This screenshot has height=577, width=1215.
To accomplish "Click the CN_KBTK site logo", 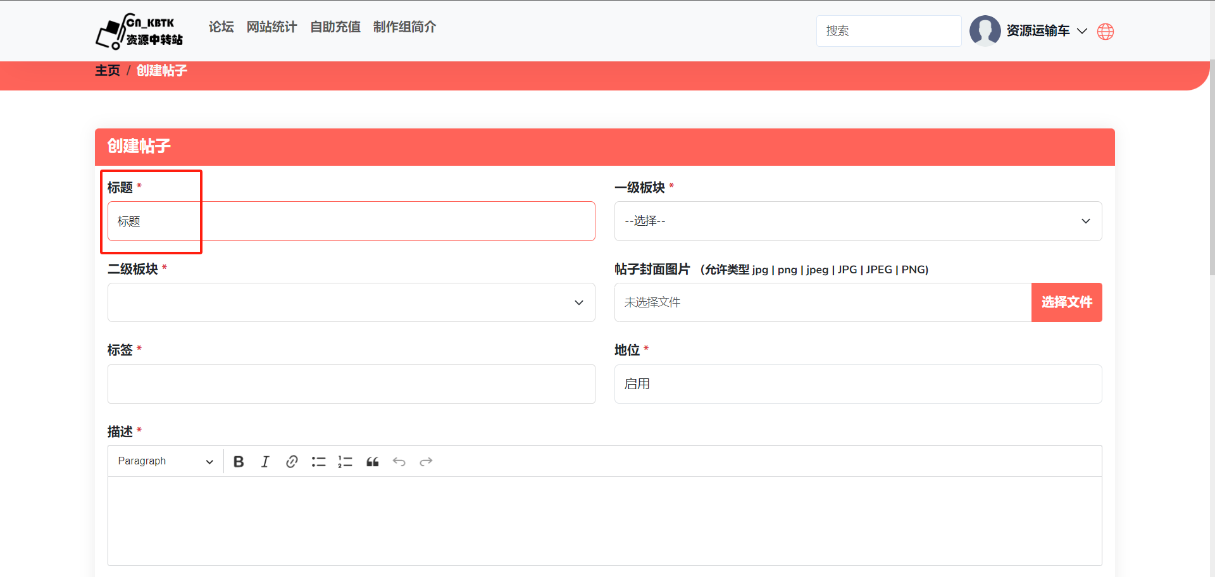I will tap(139, 31).
